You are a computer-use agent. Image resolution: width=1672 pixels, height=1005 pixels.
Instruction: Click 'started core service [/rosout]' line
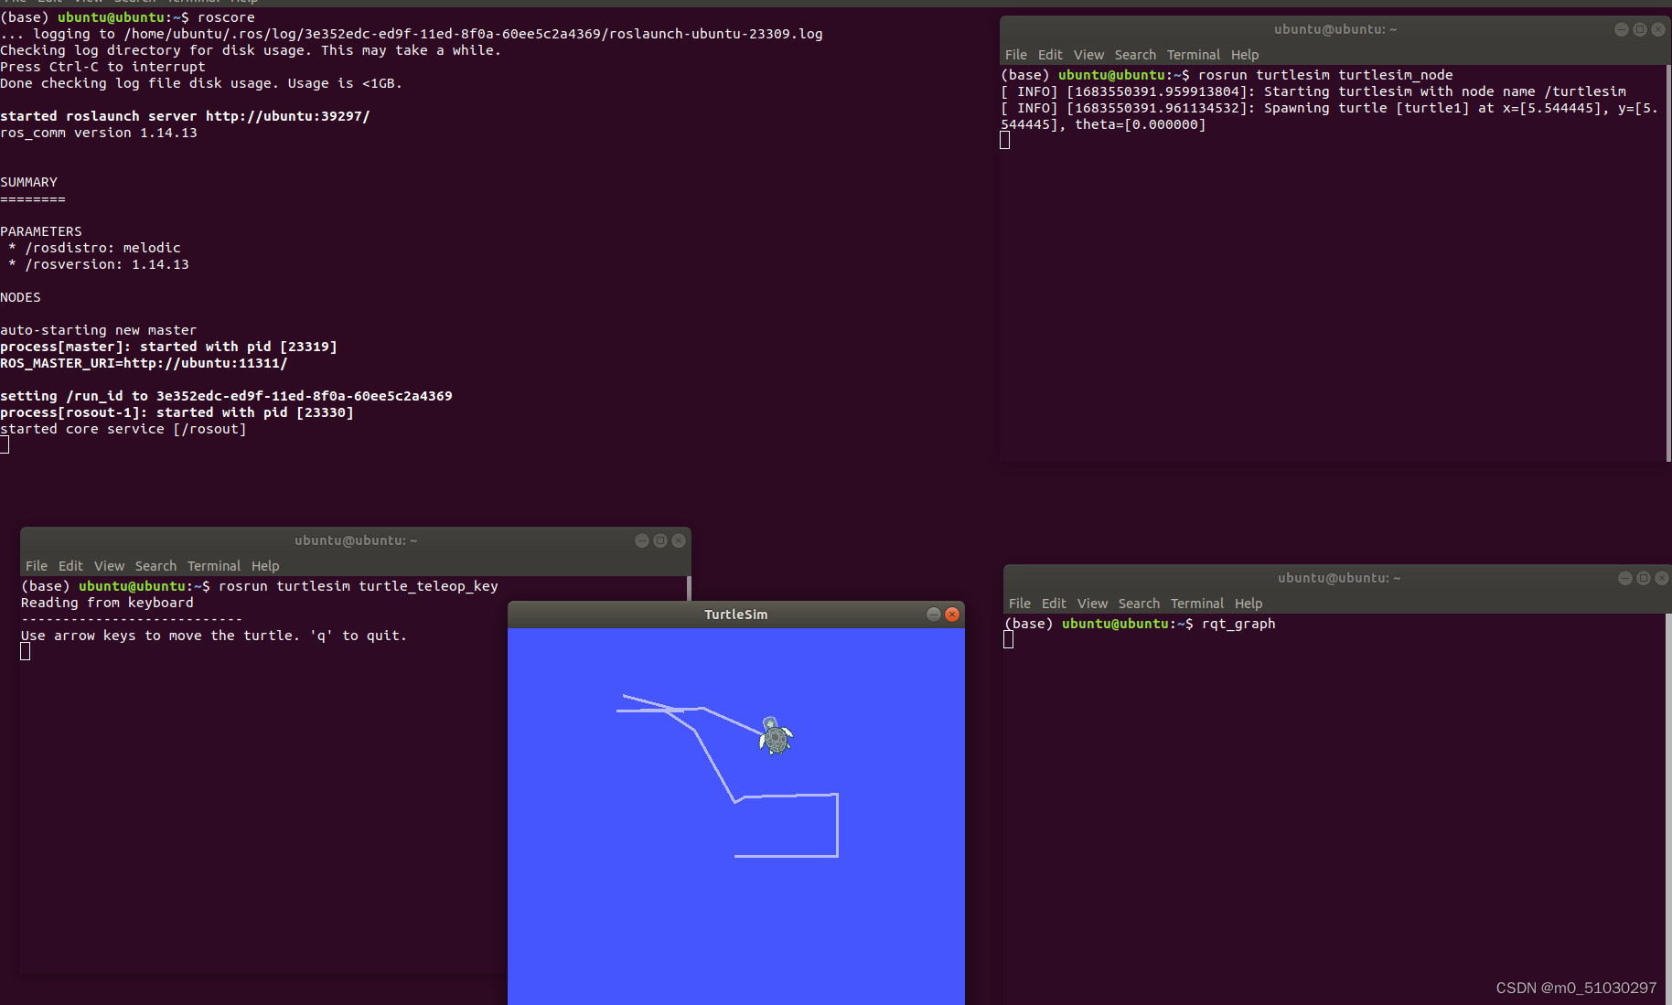[123, 429]
